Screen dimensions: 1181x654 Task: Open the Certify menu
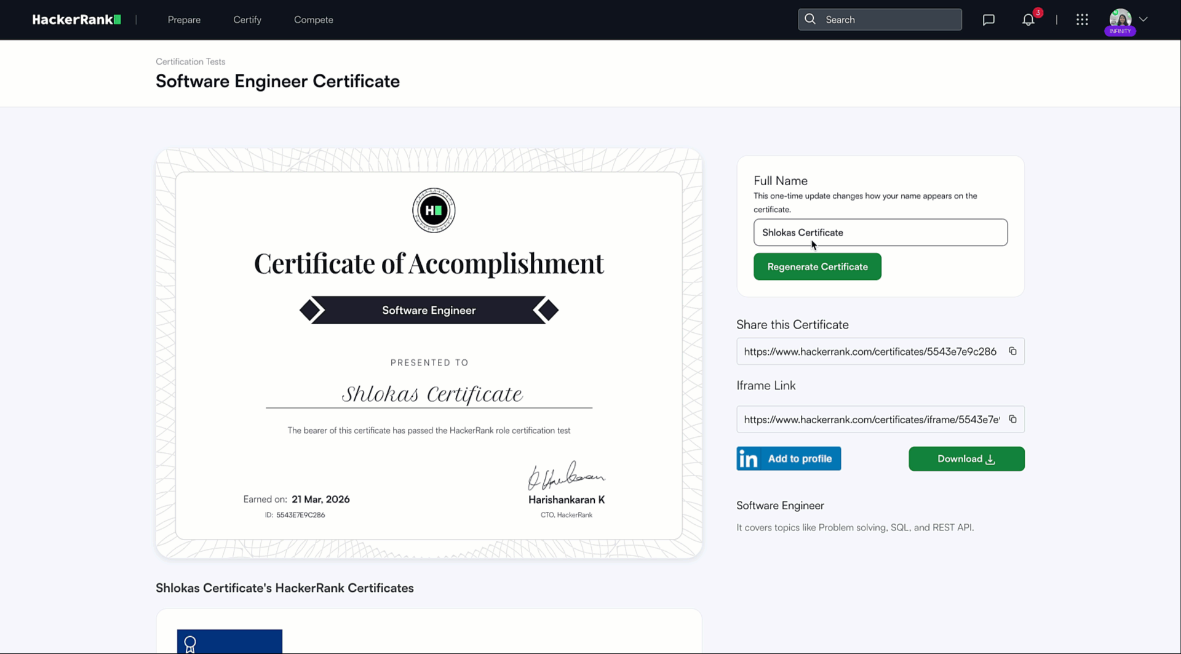pyautogui.click(x=247, y=20)
